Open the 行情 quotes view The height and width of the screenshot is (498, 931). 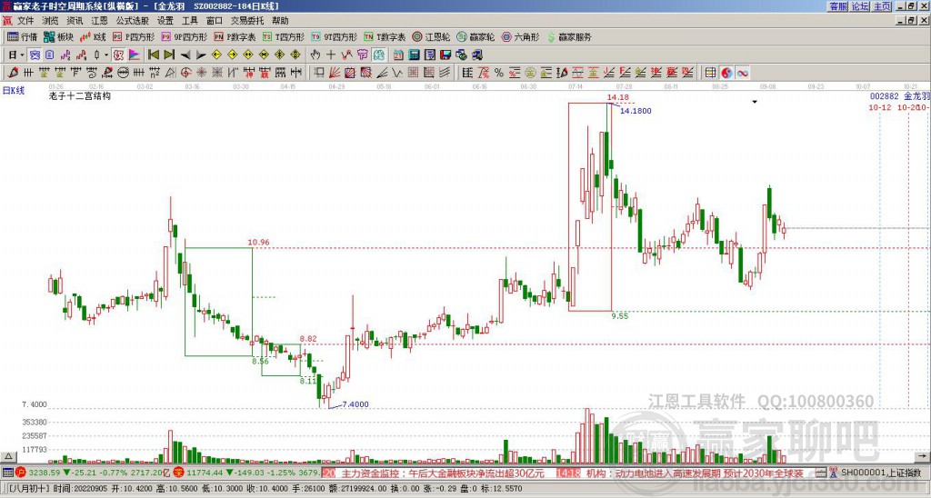click(22, 36)
